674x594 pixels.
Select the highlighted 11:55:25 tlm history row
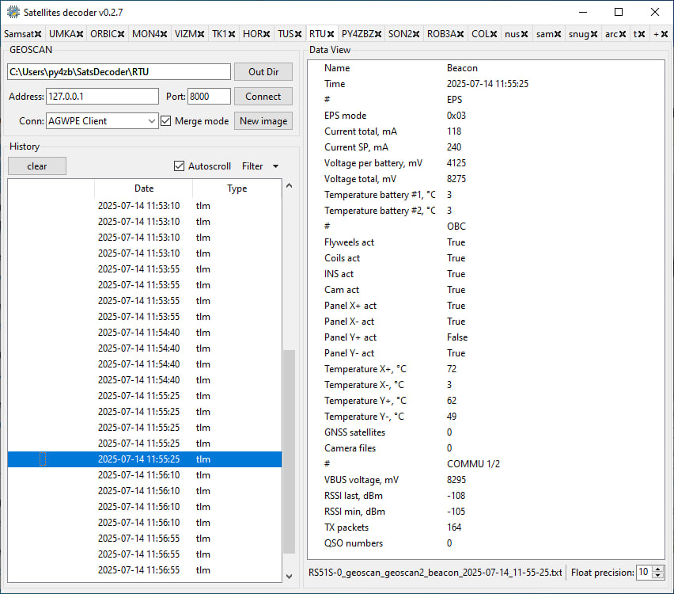pos(145,459)
